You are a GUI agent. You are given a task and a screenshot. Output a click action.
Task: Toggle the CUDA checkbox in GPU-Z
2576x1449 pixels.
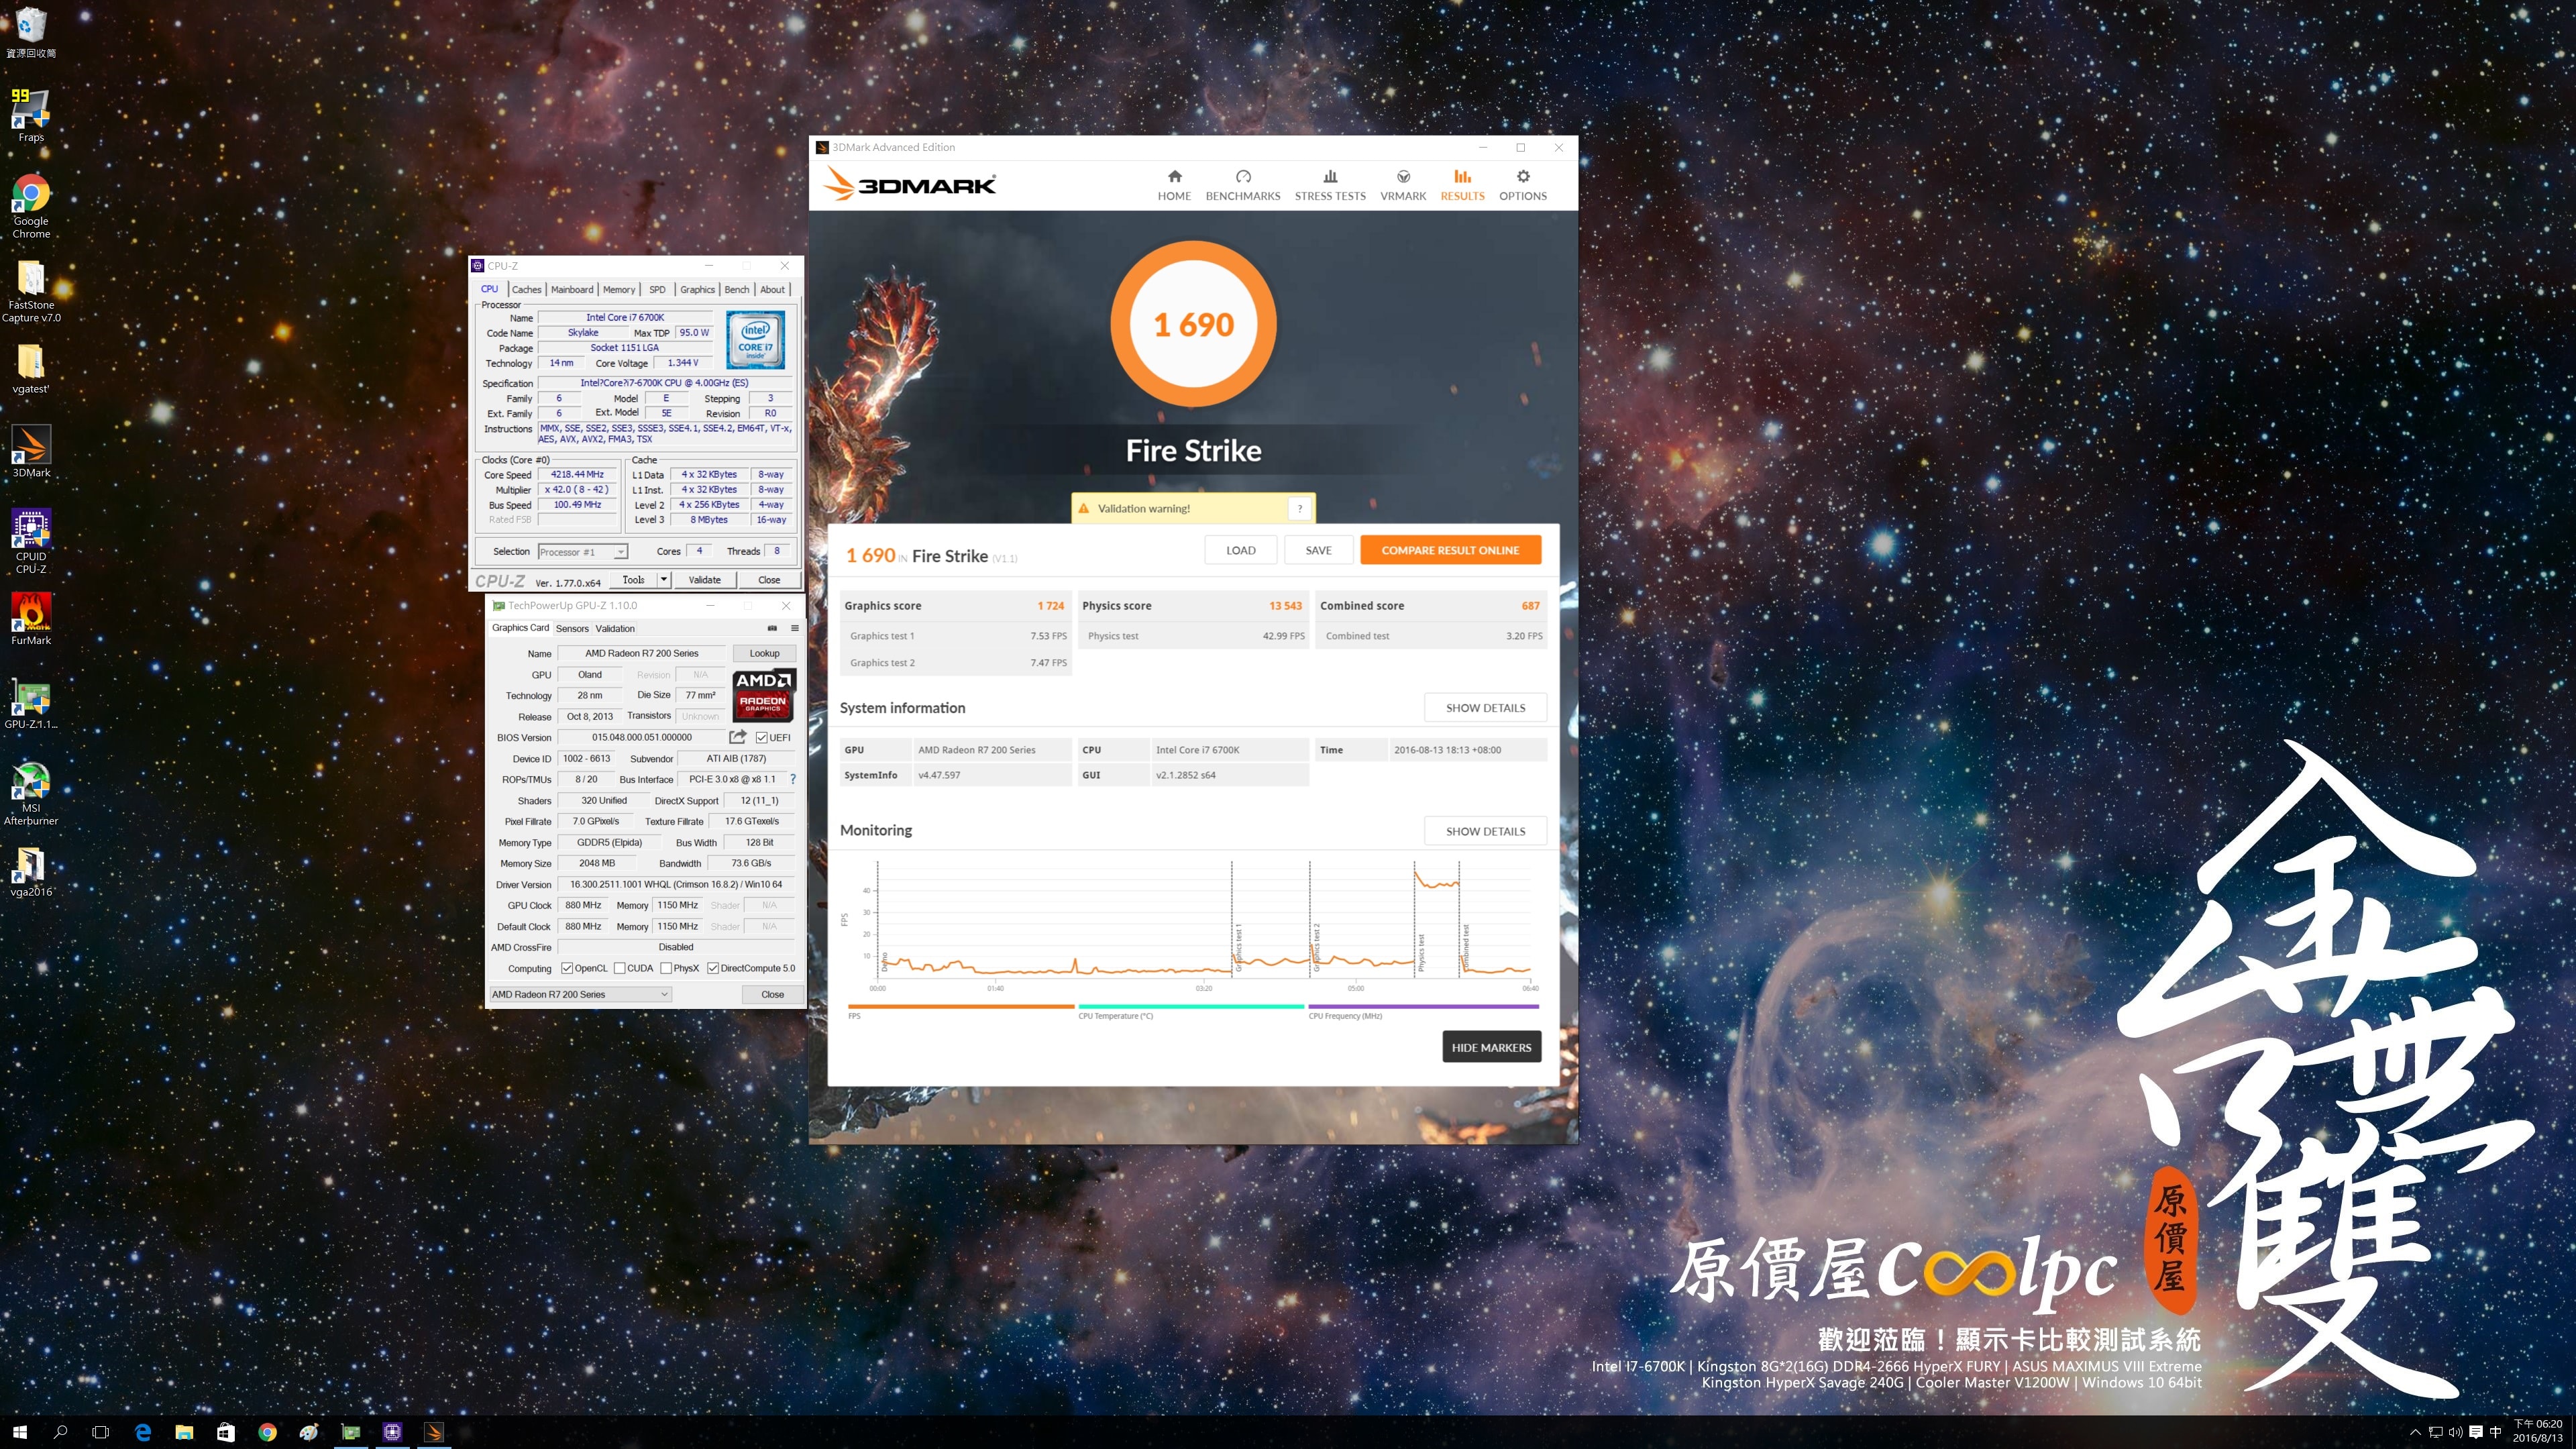coord(620,968)
